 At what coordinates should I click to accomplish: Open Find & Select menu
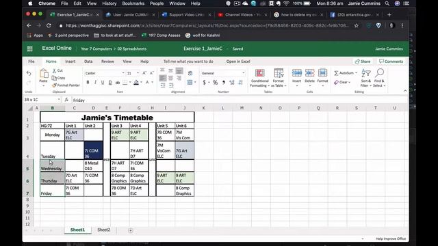379,78
